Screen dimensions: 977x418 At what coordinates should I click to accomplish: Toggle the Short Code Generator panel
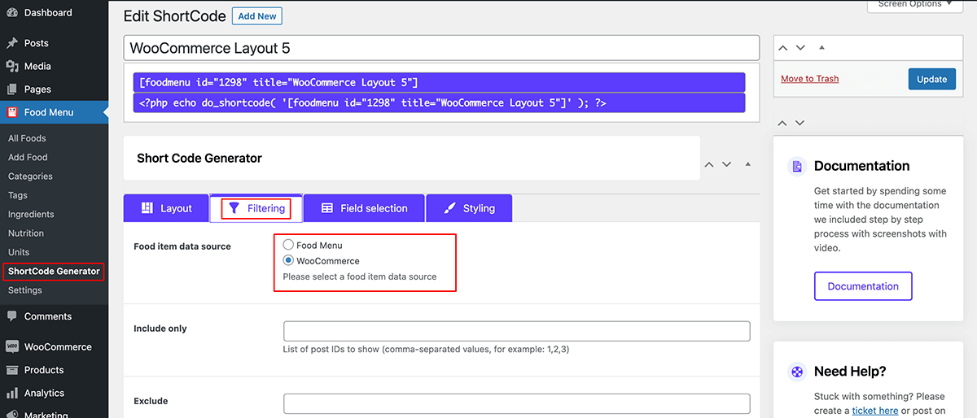748,164
